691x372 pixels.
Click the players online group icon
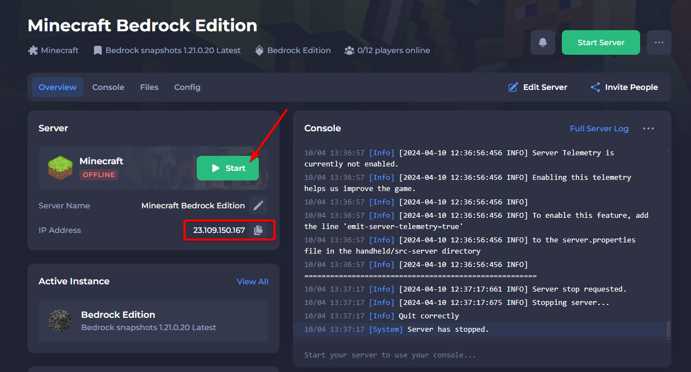coord(349,50)
